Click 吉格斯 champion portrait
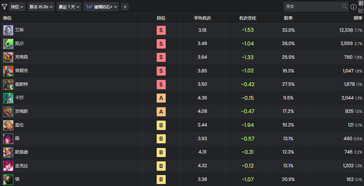 pos(8,112)
